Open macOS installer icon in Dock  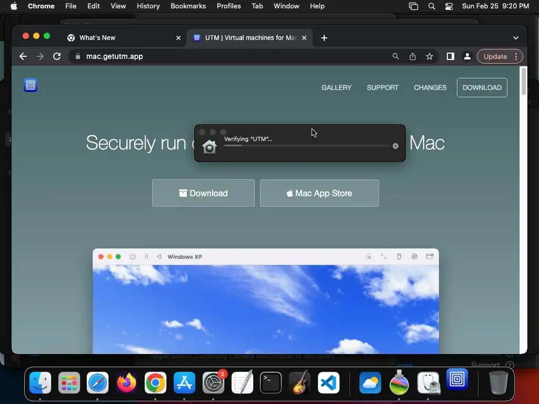tap(399, 382)
